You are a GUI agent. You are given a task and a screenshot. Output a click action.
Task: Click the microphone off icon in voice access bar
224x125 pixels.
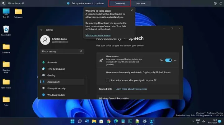pos(3,3)
